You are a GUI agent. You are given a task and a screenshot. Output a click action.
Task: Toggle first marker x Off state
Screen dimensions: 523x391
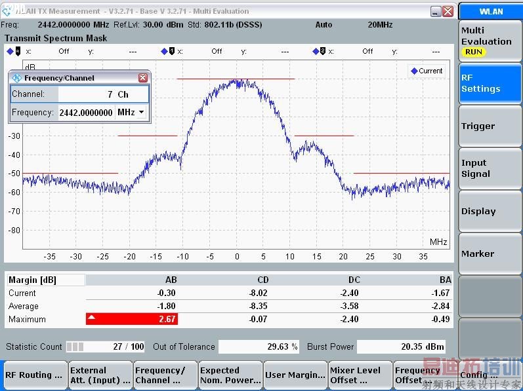[64, 51]
